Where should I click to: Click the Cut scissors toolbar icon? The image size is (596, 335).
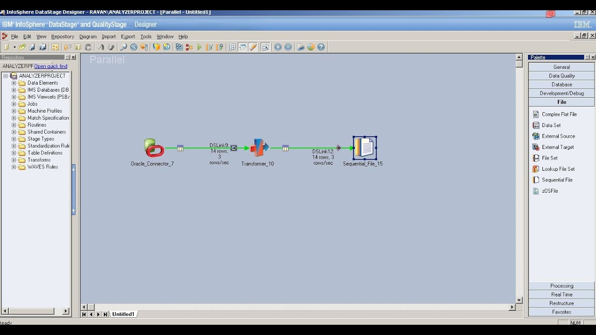pos(68,47)
